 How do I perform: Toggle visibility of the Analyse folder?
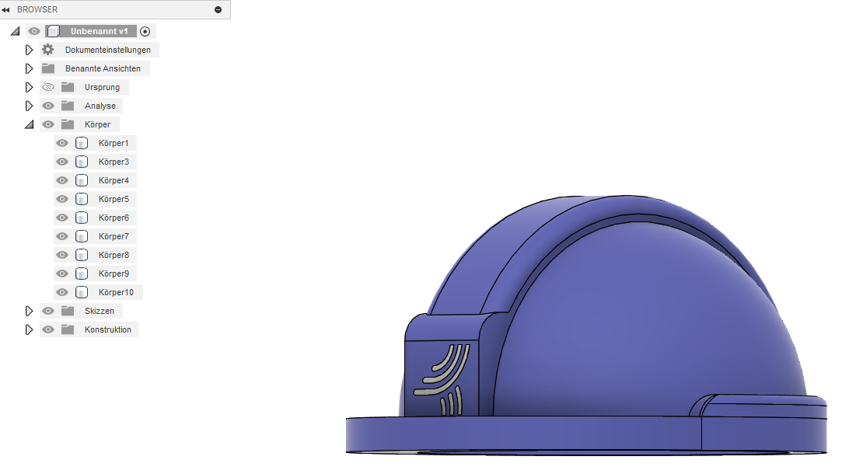48,106
